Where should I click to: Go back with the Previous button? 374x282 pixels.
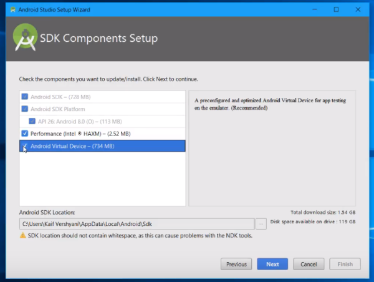coord(236,264)
